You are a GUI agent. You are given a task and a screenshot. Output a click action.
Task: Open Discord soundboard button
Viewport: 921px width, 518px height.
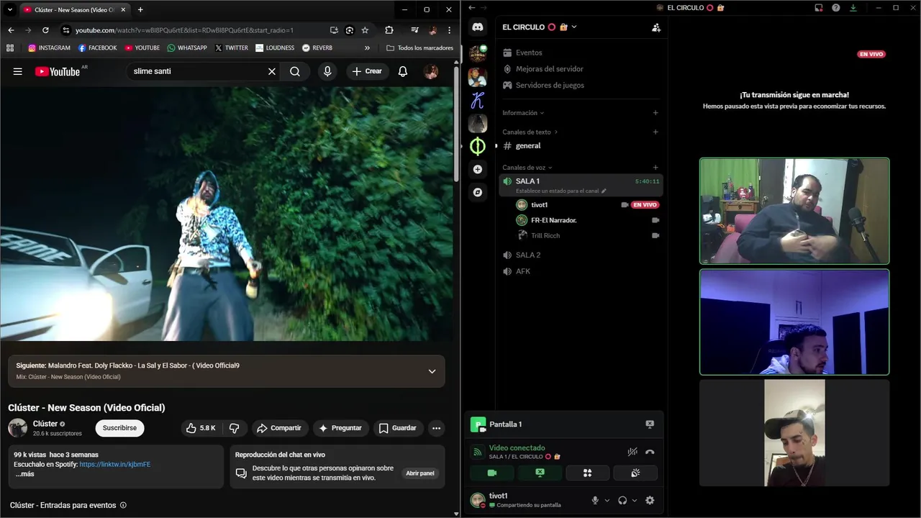(635, 473)
